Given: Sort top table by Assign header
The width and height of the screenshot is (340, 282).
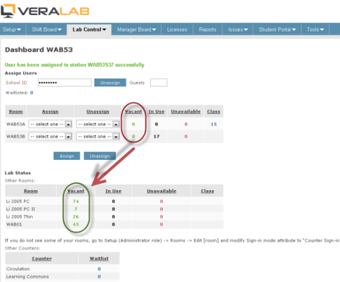Looking at the screenshot, I should [50, 111].
